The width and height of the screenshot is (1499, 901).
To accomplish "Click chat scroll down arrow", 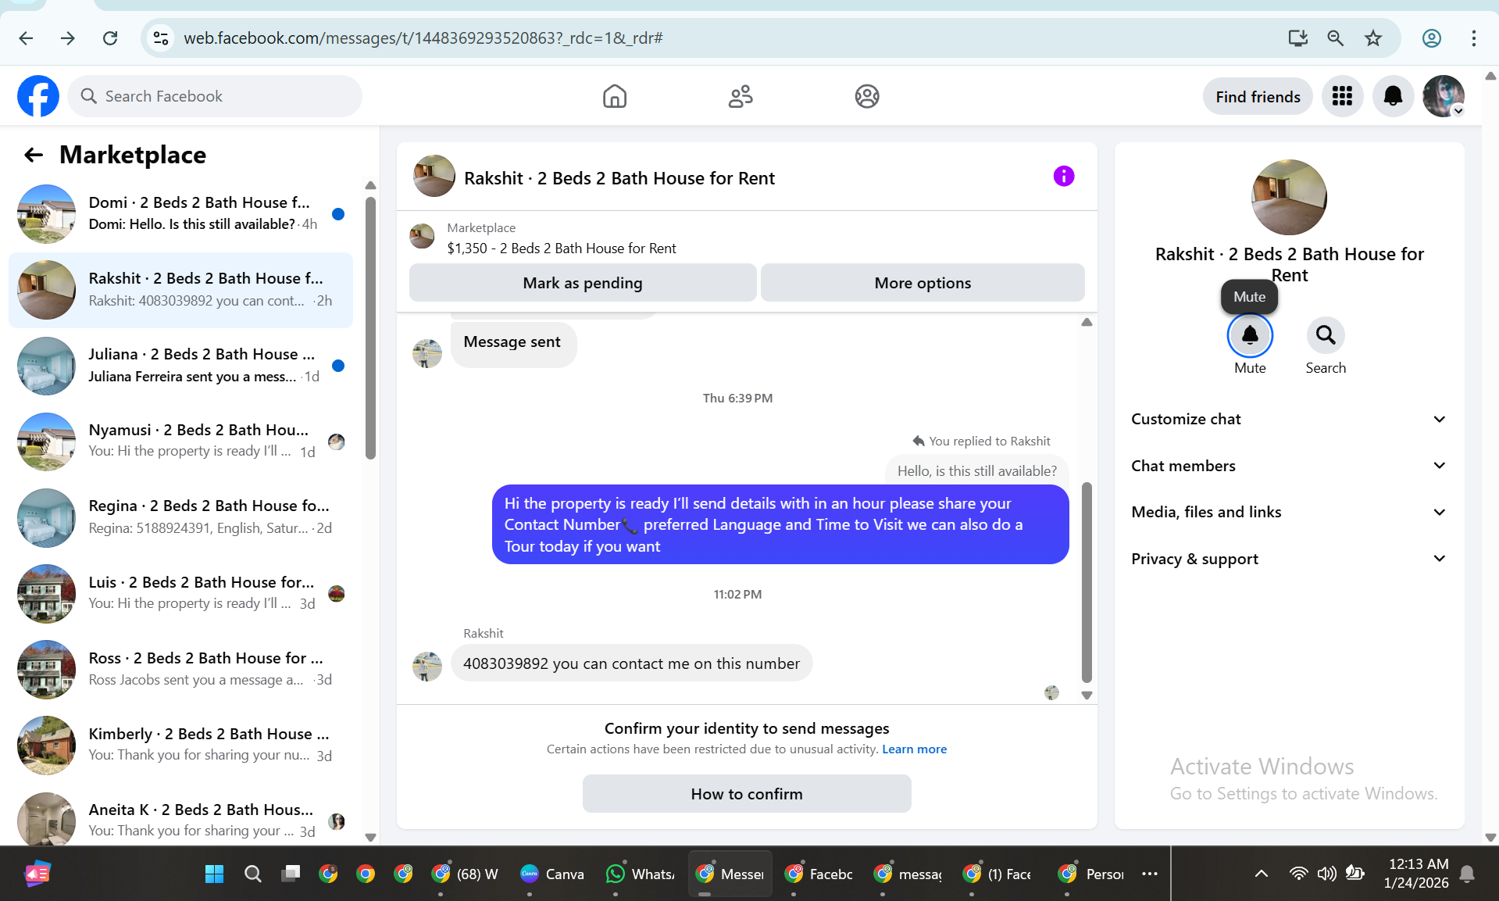I will pos(1087,695).
